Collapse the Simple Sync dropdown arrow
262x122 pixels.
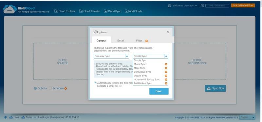pyautogui.click(x=166, y=56)
